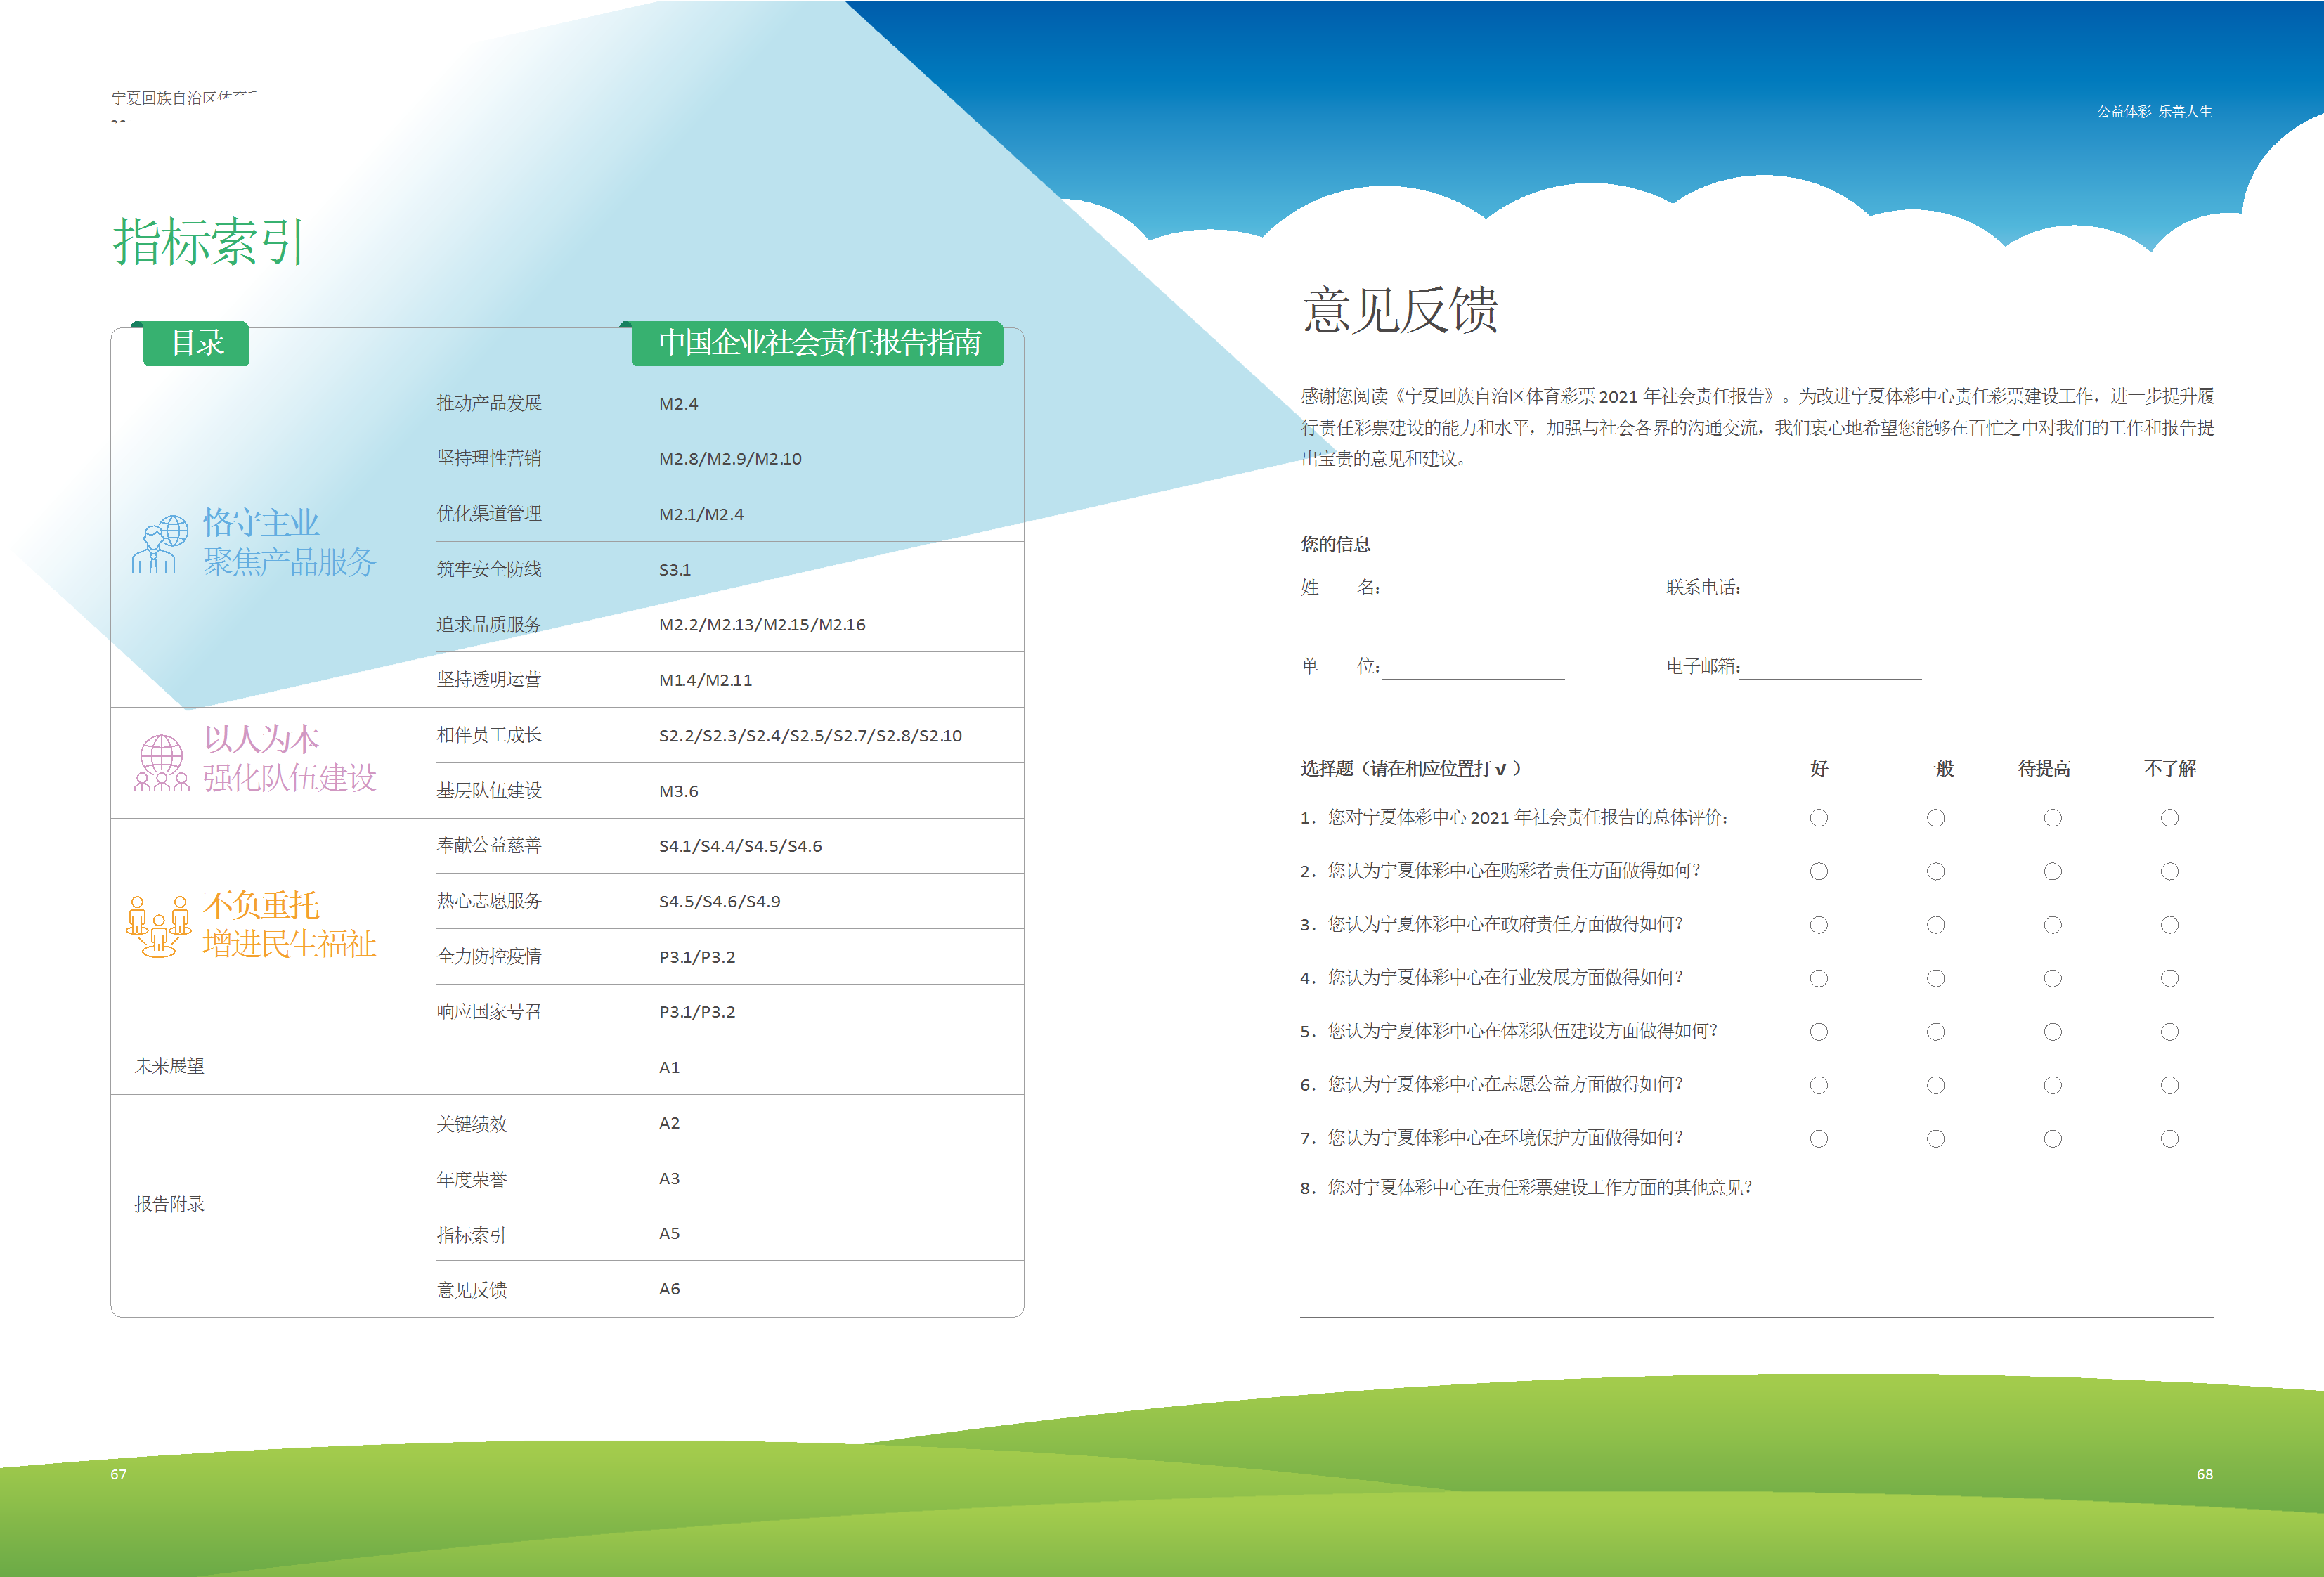
Task: Click the green 目录 tab header
Action: [x=196, y=343]
